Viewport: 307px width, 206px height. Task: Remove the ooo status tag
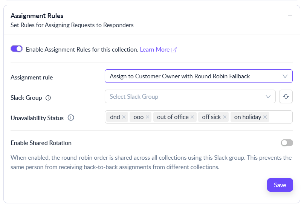[x=147, y=117]
